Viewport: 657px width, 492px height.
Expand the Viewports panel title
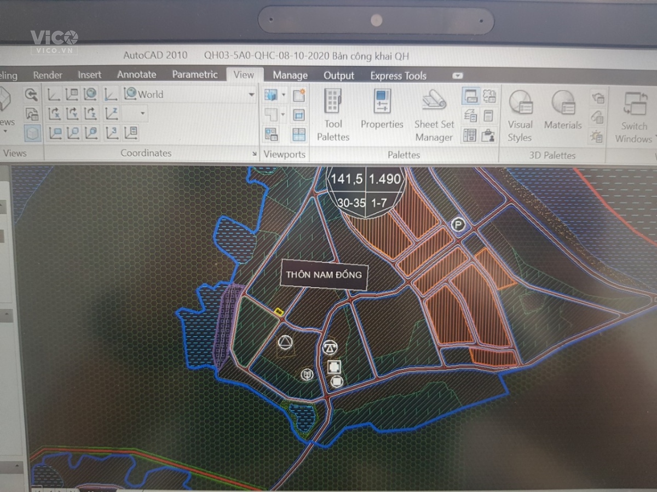tap(285, 154)
